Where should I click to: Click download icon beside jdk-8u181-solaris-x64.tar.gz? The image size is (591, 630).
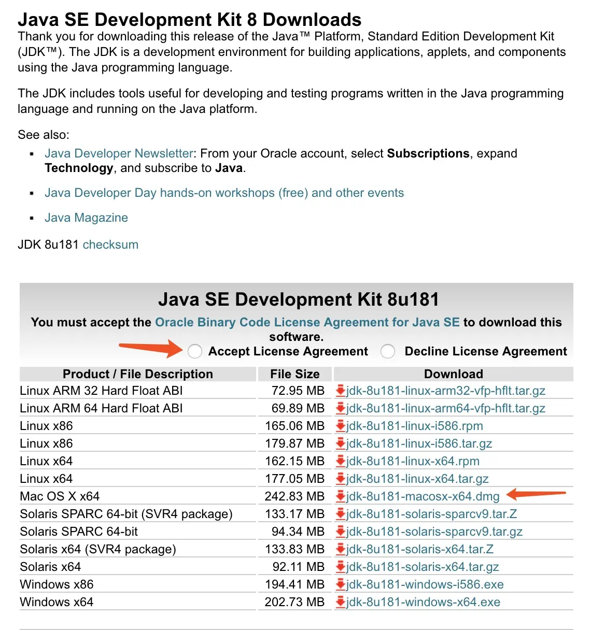tap(341, 567)
